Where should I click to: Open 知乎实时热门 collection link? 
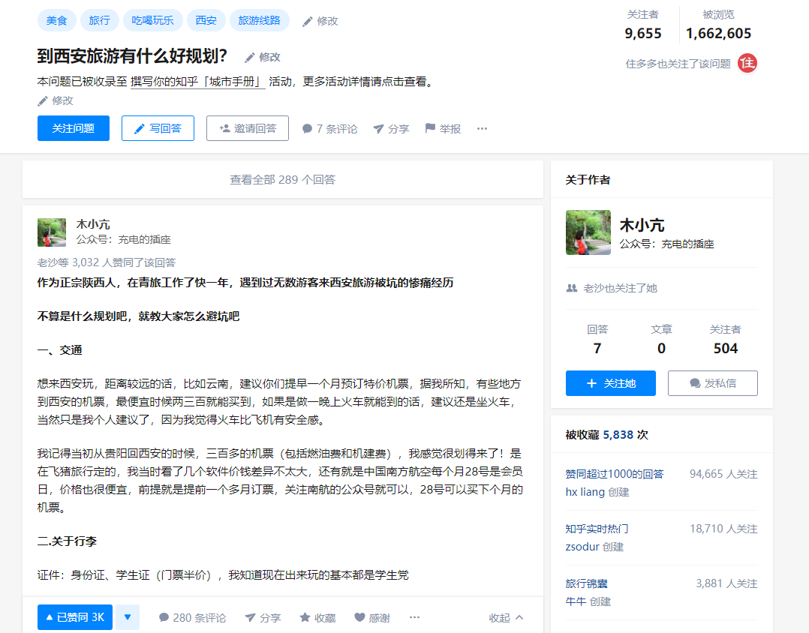(597, 528)
